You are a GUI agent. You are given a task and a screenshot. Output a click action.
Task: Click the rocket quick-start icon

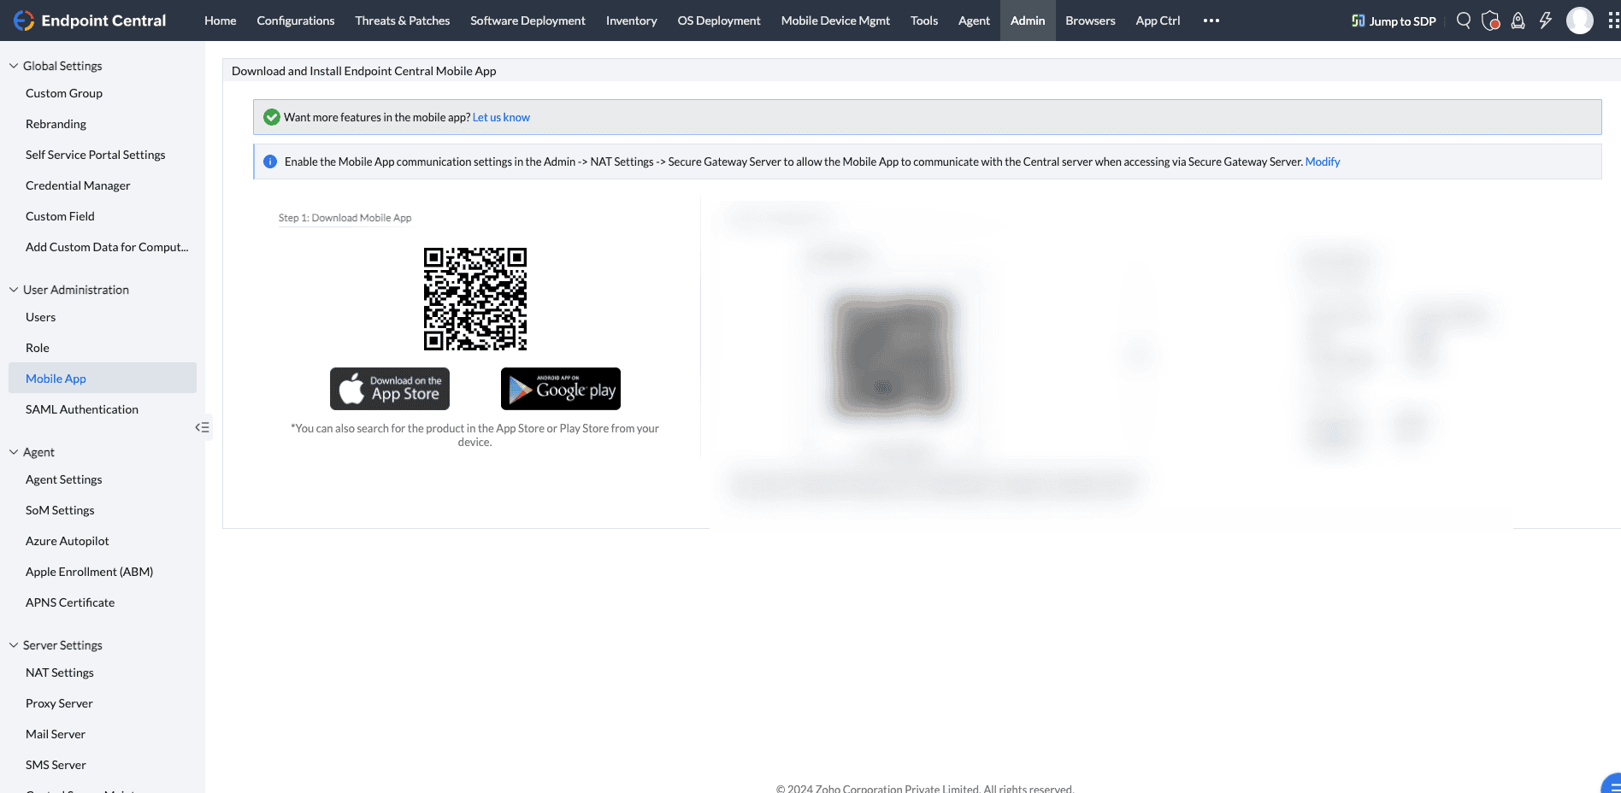[x=1518, y=21]
